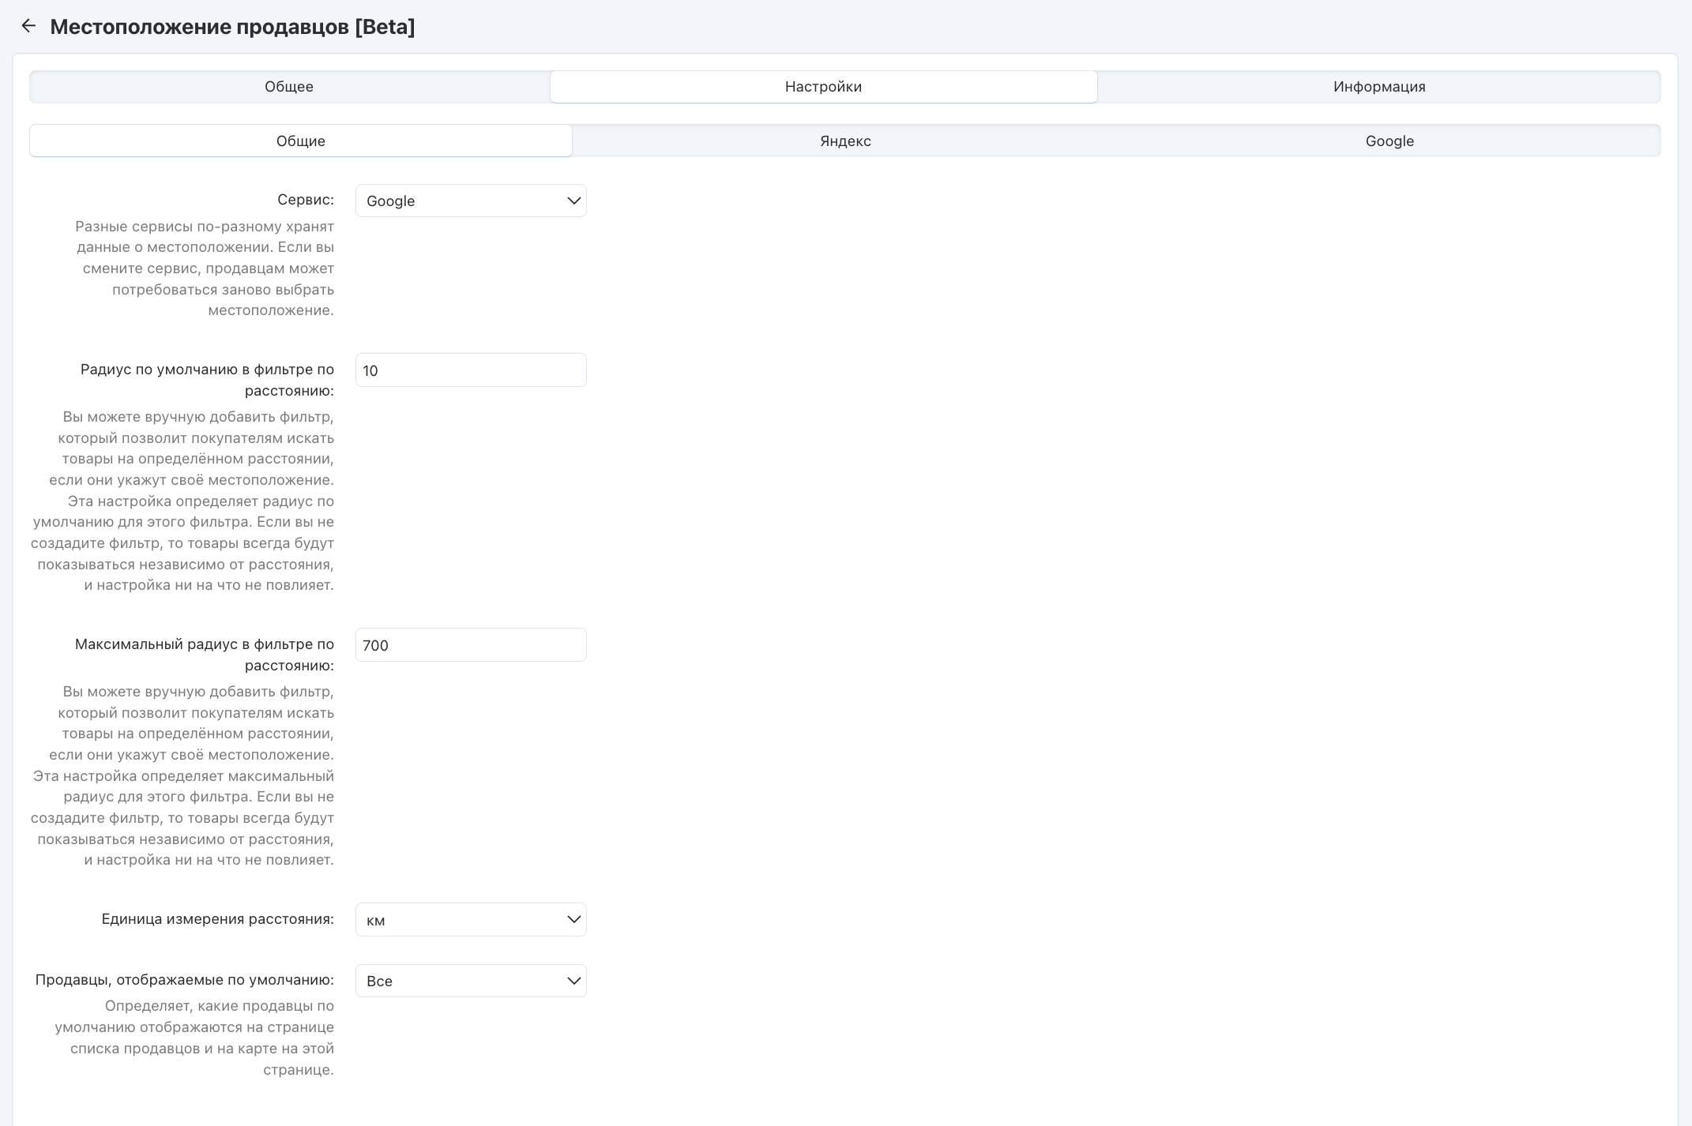1692x1126 pixels.
Task: Open the default vendors dropdown showing Все
Action: click(x=458, y=981)
